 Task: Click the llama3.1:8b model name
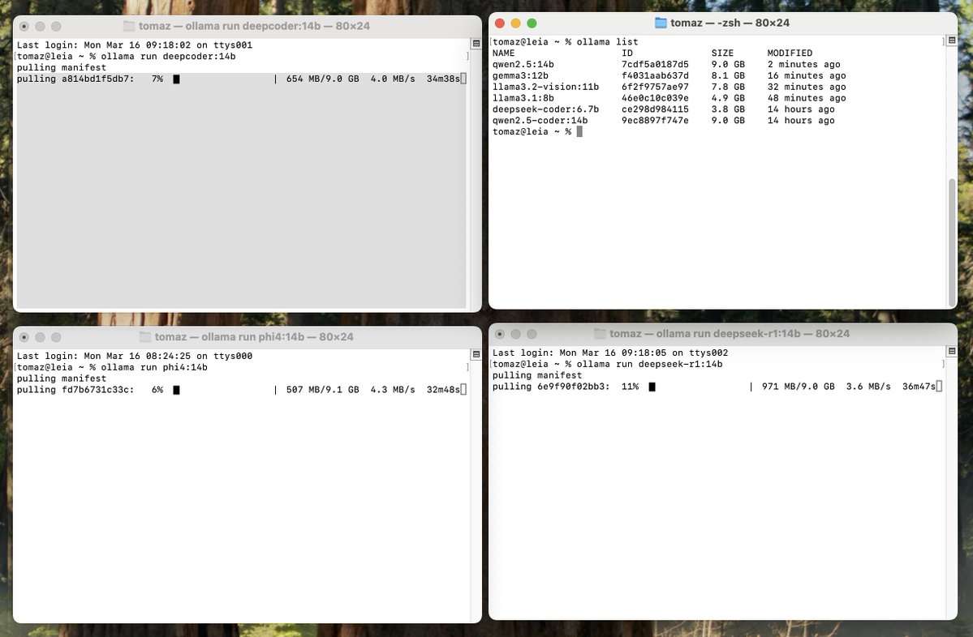coord(523,98)
